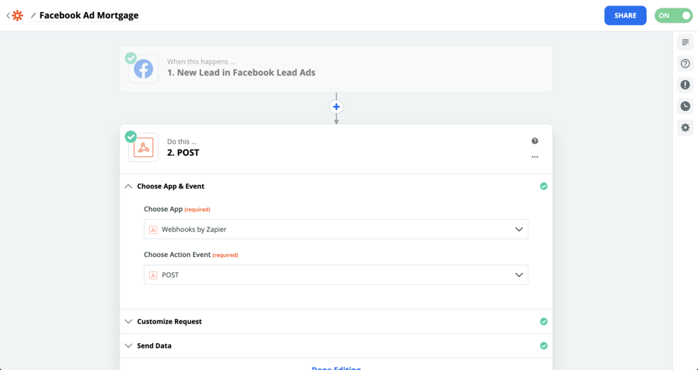This screenshot has width=698, height=370.
Task: Open the notes panel icon in sidebar
Action: [x=685, y=43]
